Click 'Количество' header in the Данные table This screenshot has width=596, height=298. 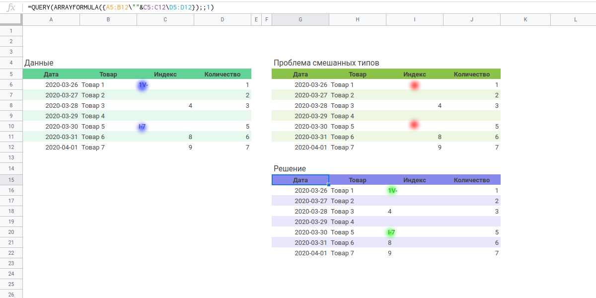223,74
